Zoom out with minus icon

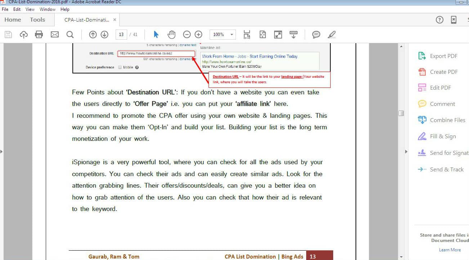click(x=187, y=35)
